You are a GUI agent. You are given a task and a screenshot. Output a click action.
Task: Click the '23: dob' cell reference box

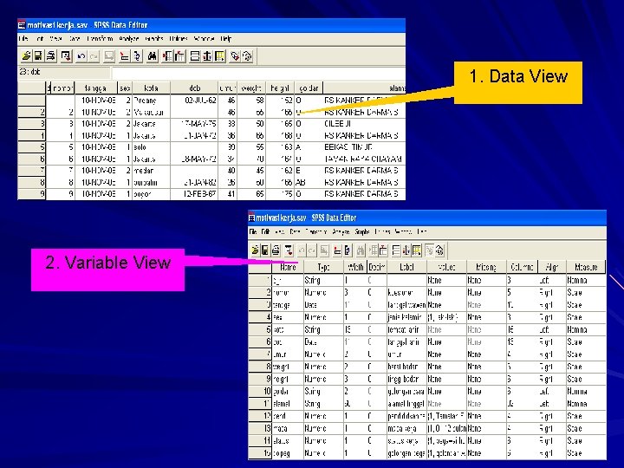tap(63, 73)
